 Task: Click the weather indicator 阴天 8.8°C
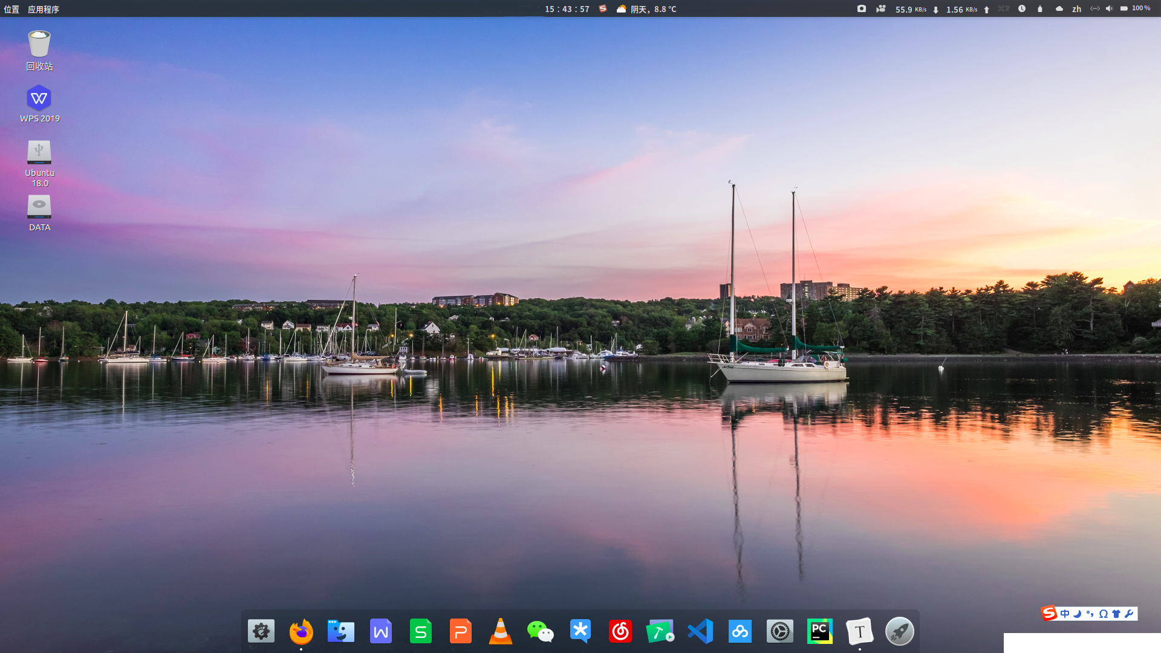[x=647, y=9]
